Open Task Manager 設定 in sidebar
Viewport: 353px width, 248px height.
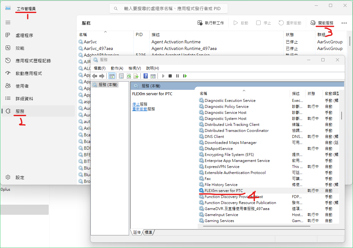[x=20, y=177]
